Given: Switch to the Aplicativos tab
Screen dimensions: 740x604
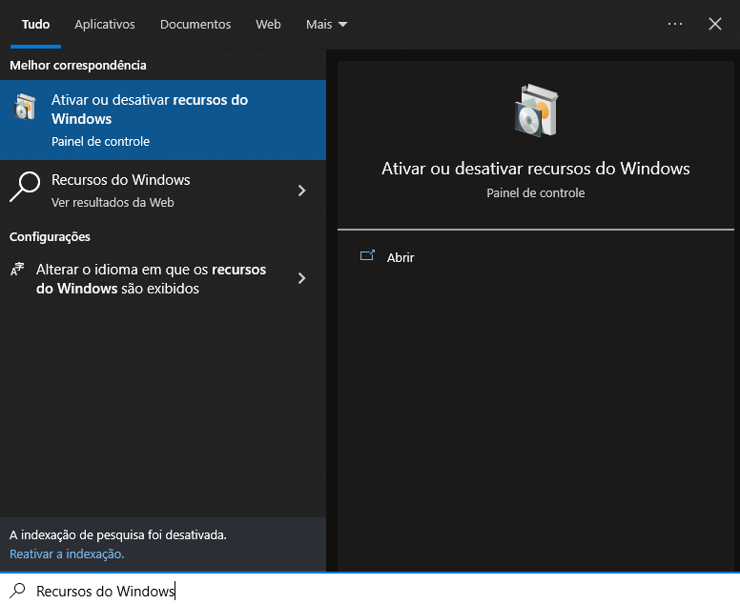Looking at the screenshot, I should pyautogui.click(x=105, y=25).
